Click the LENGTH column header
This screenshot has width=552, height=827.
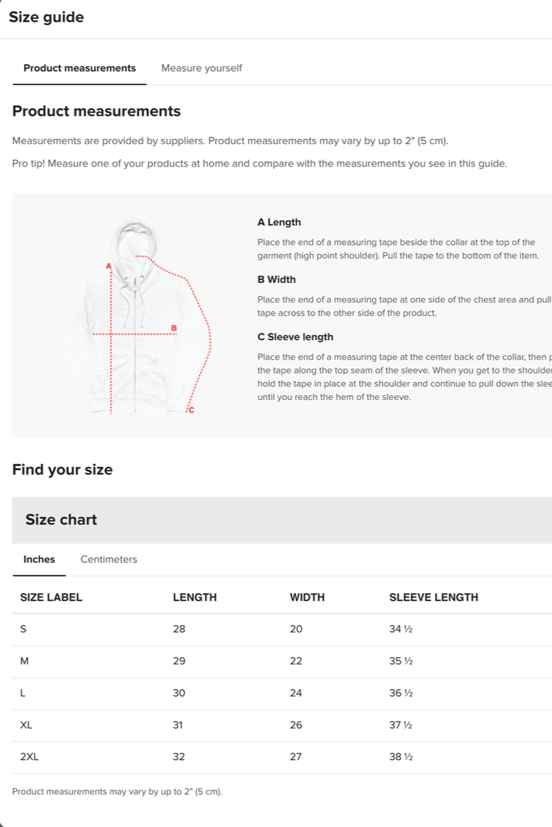point(195,597)
